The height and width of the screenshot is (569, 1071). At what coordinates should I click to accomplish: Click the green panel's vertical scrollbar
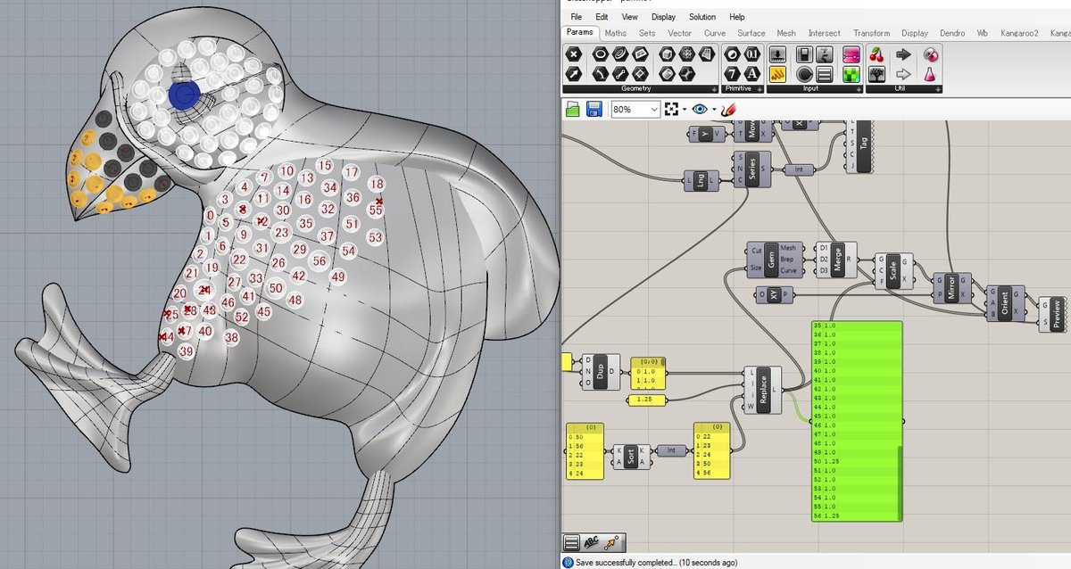click(898, 482)
